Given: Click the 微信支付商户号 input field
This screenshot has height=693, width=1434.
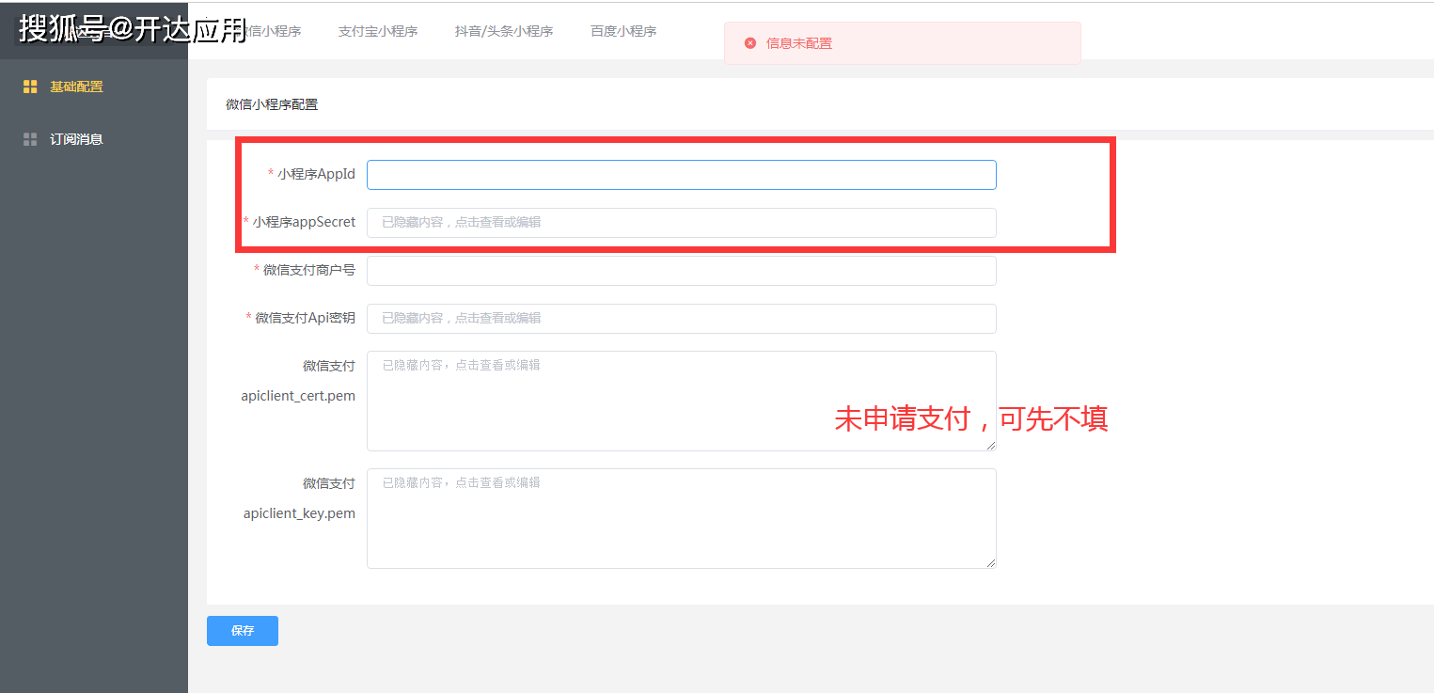Looking at the screenshot, I should pos(681,271).
